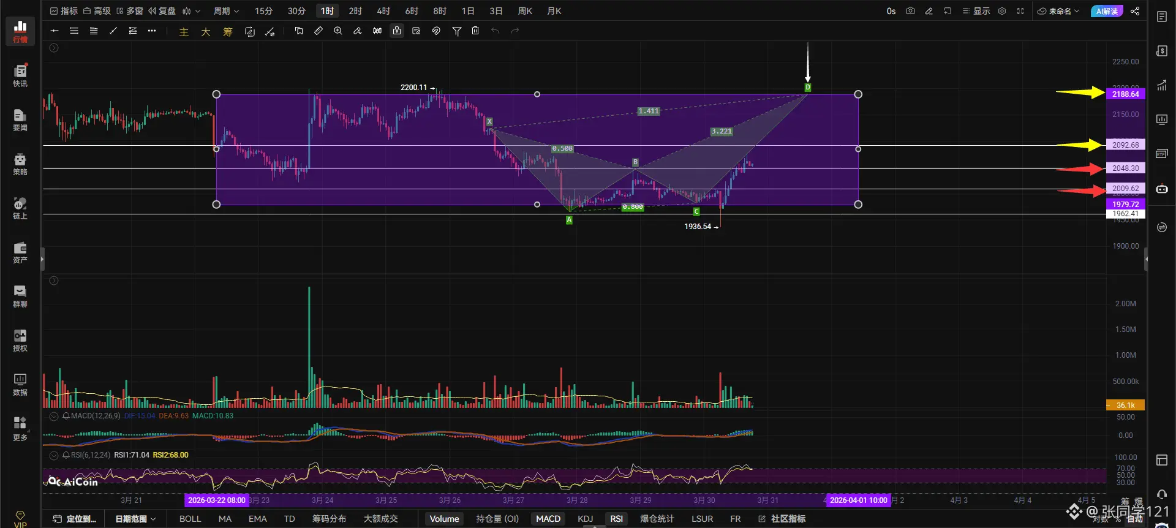Open the 周期 period dropdown
The width and height of the screenshot is (1176, 528).
pyautogui.click(x=226, y=11)
